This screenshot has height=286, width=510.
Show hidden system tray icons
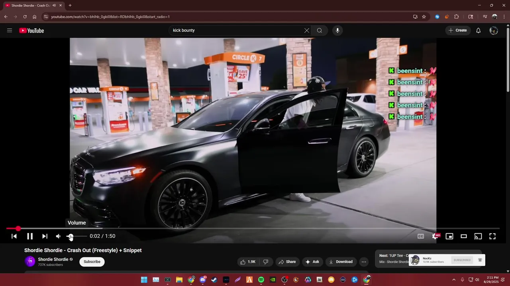click(x=453, y=280)
